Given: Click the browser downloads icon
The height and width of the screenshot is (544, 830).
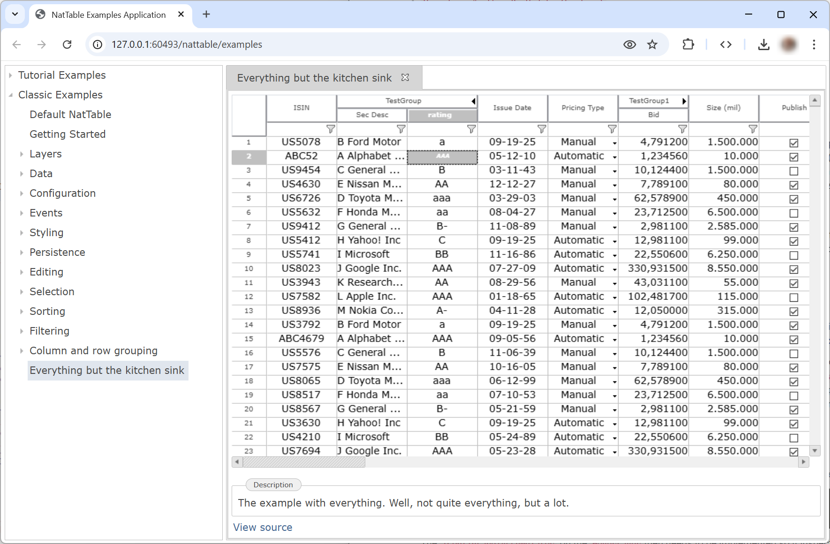Looking at the screenshot, I should [x=763, y=45].
